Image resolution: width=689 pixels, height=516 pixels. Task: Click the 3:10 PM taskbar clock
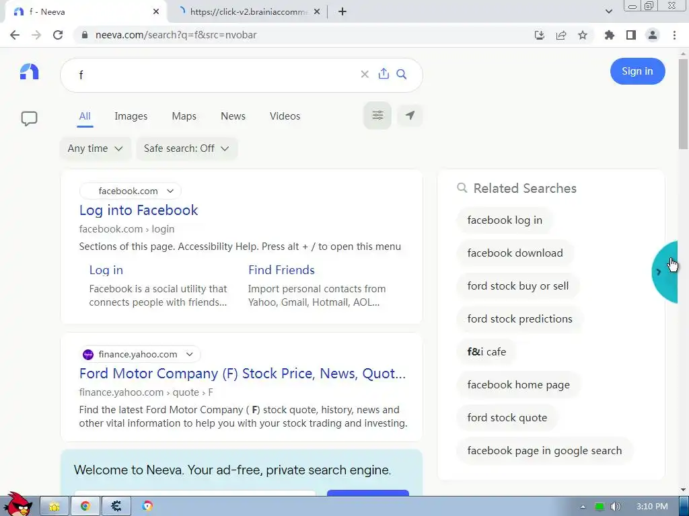[652, 507]
